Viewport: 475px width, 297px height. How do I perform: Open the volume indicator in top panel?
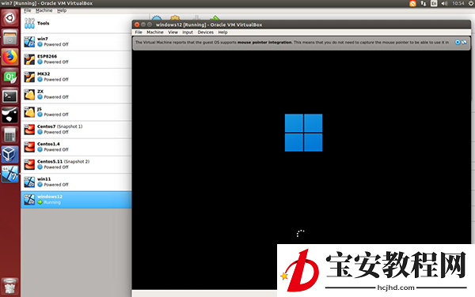click(444, 3)
